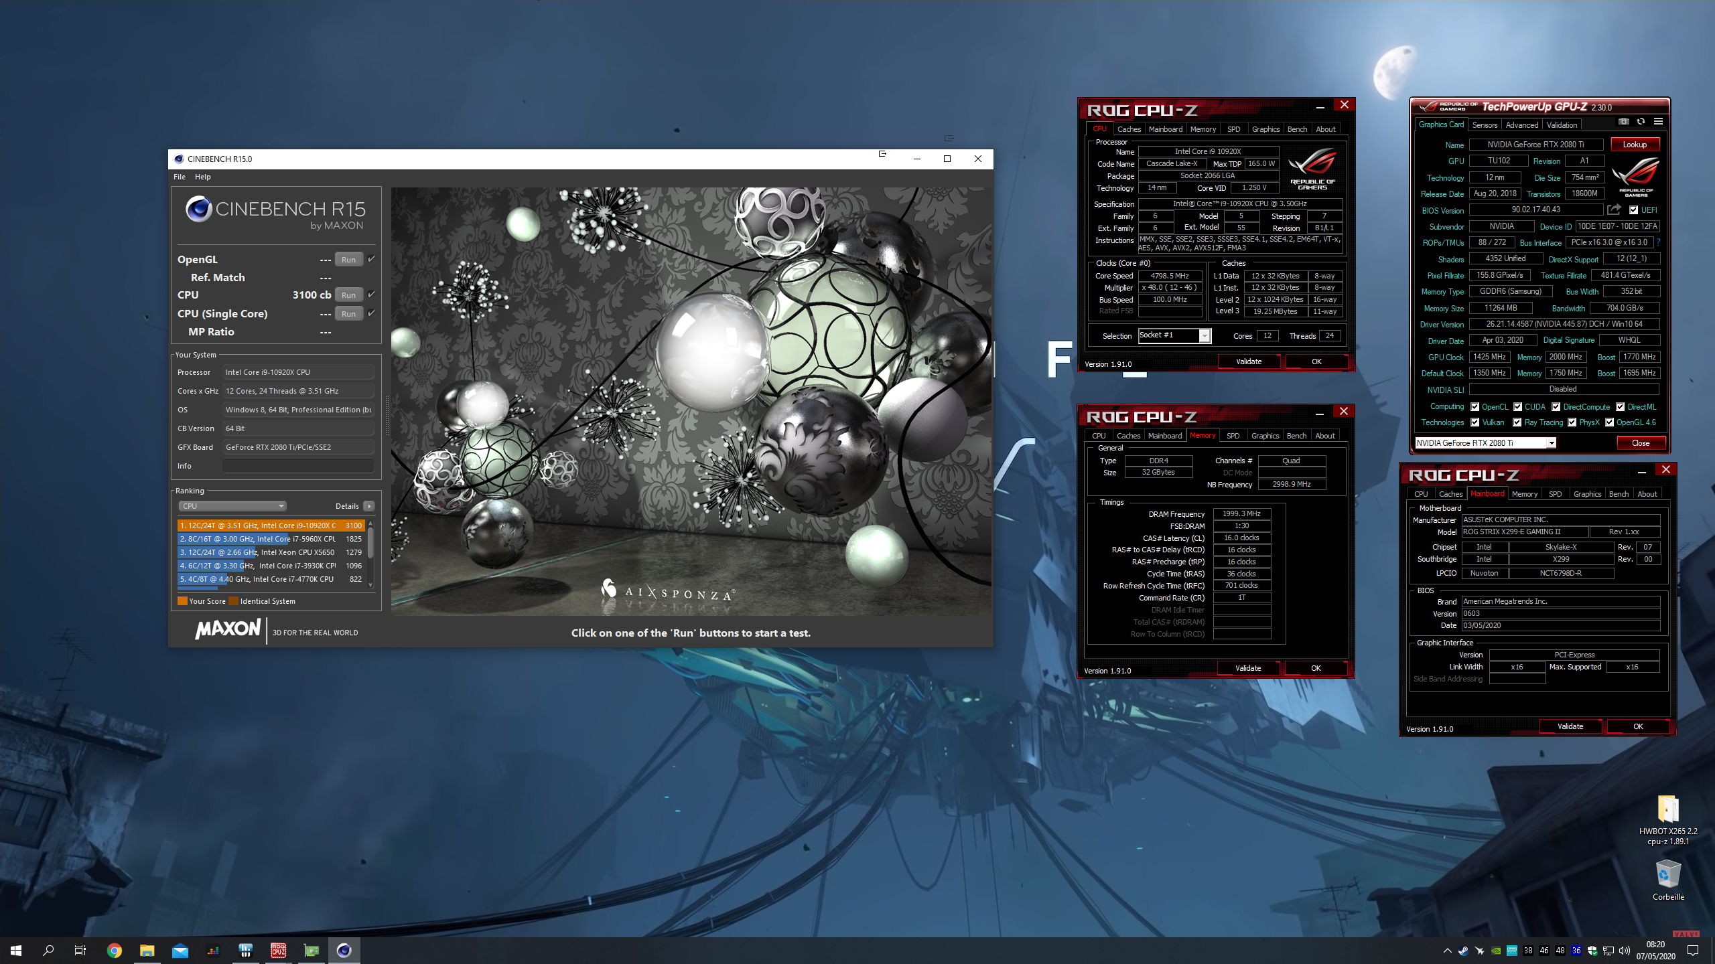Expand the ranking Details arrow
Viewport: 1715px width, 964px height.
pos(369,506)
